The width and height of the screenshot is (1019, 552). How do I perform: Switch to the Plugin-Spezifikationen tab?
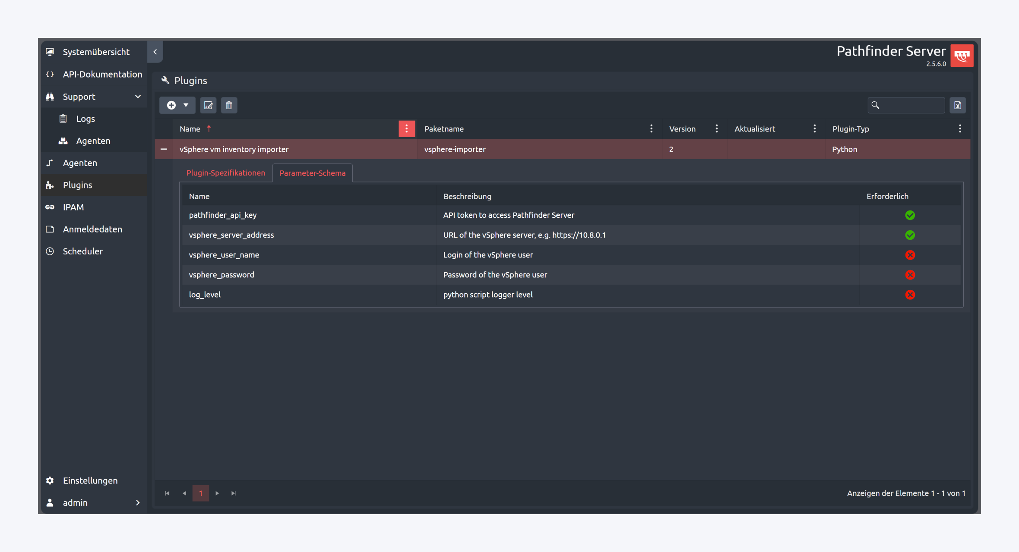click(x=225, y=173)
